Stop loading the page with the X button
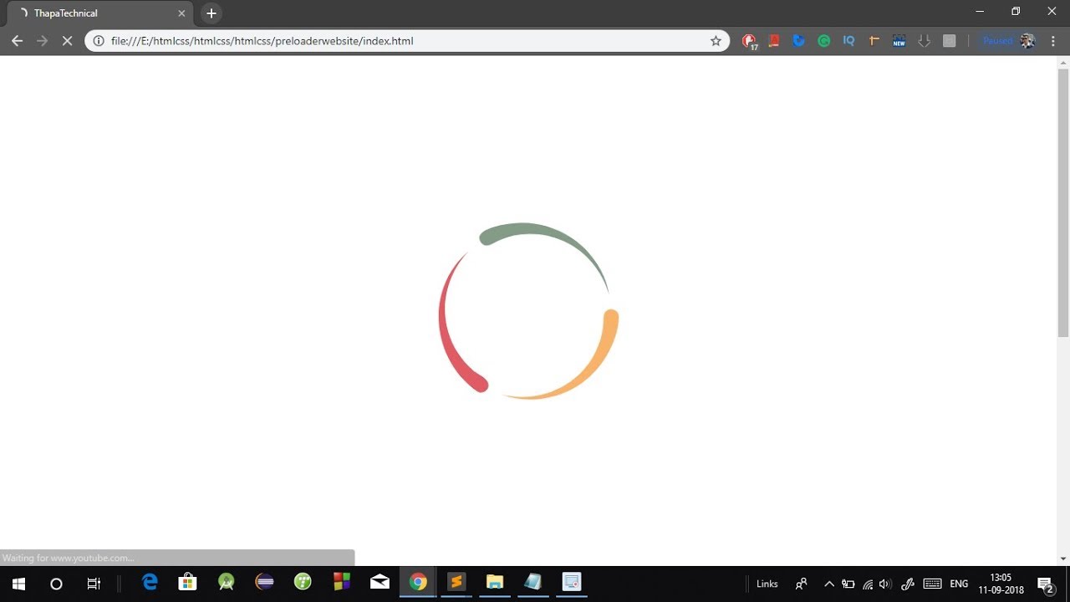Image resolution: width=1070 pixels, height=602 pixels. tap(67, 41)
